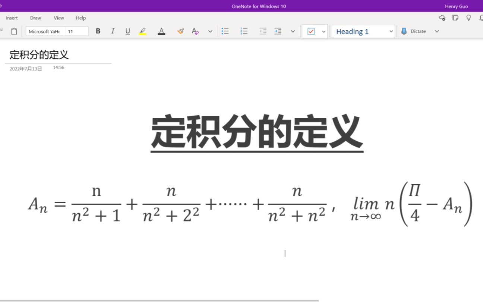Click the Format Painter brush icon
This screenshot has width=483, height=302.
[180, 31]
